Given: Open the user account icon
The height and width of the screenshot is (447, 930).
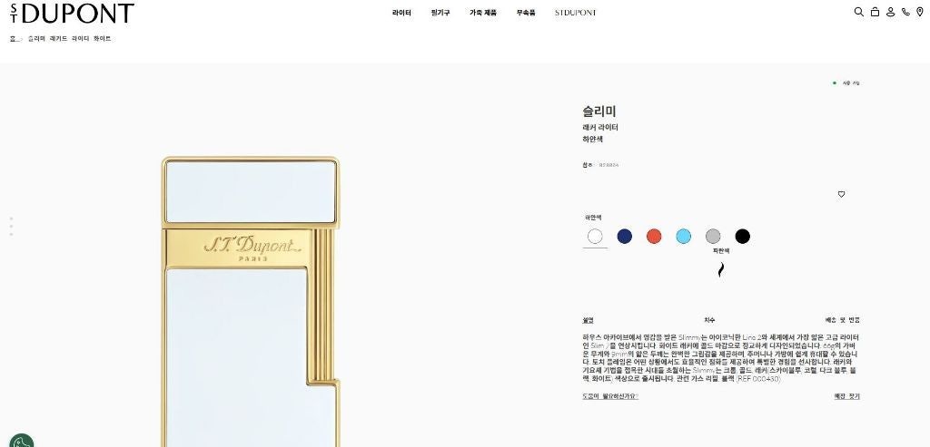Looking at the screenshot, I should click(890, 12).
